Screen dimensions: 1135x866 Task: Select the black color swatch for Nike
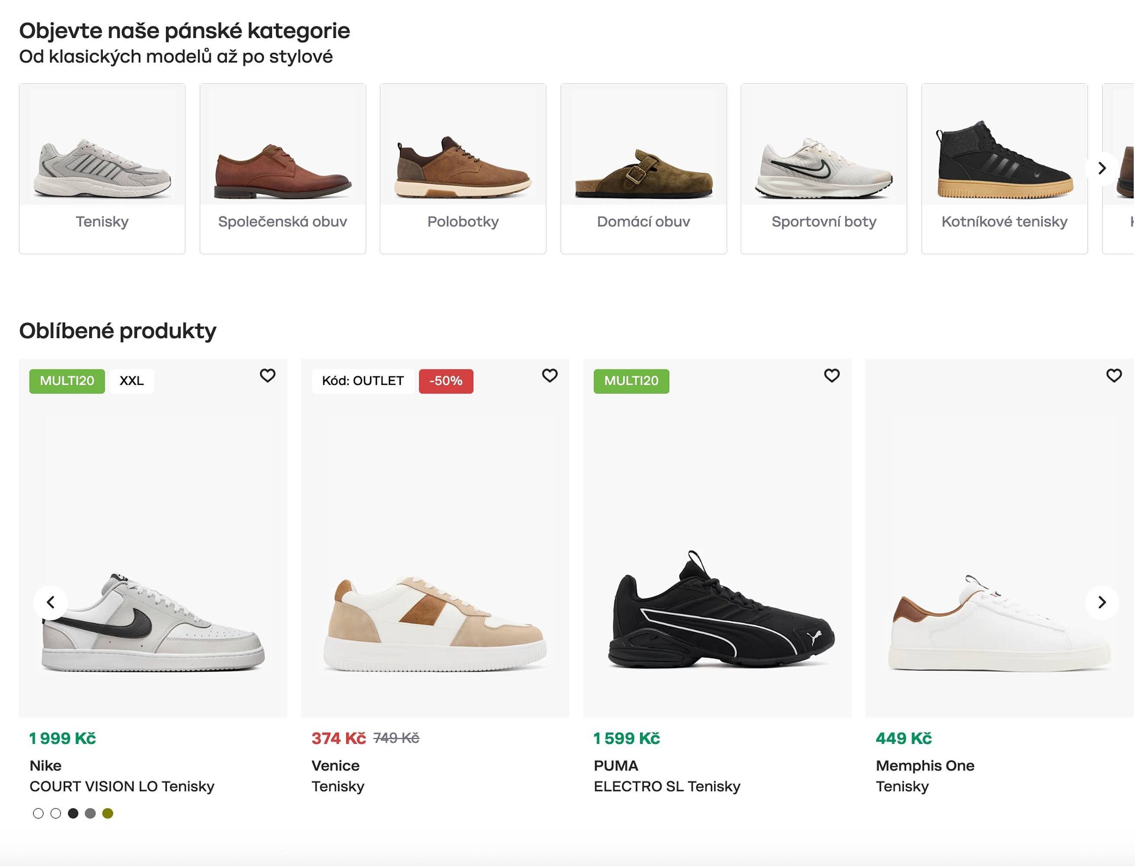click(73, 814)
